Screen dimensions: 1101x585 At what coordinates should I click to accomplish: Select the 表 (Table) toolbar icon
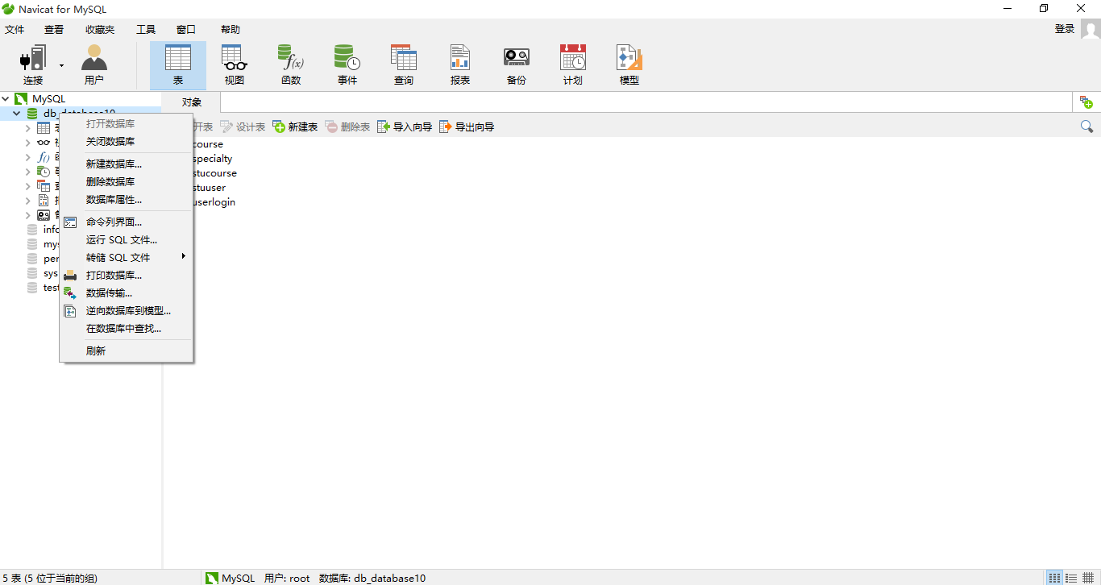178,65
